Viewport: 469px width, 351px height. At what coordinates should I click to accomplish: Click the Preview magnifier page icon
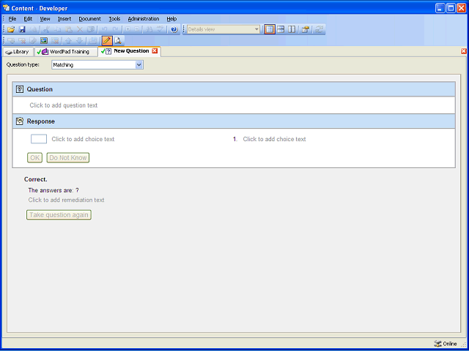tap(118, 40)
